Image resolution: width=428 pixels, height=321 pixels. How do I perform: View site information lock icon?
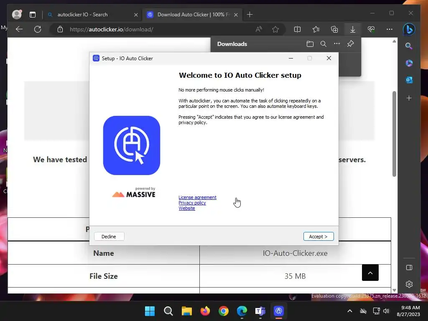(x=60, y=29)
